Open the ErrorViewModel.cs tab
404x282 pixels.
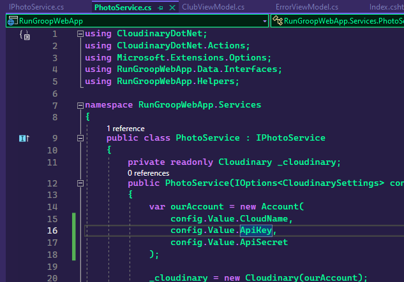pyautogui.click(x=307, y=7)
